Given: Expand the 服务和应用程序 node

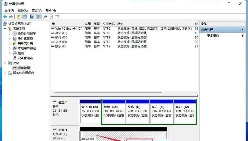Looking at the screenshot, I should pyautogui.click(x=5, y=73).
